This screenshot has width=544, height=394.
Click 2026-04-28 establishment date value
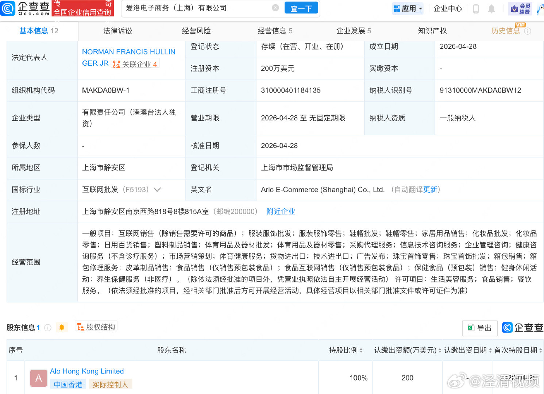(458, 47)
